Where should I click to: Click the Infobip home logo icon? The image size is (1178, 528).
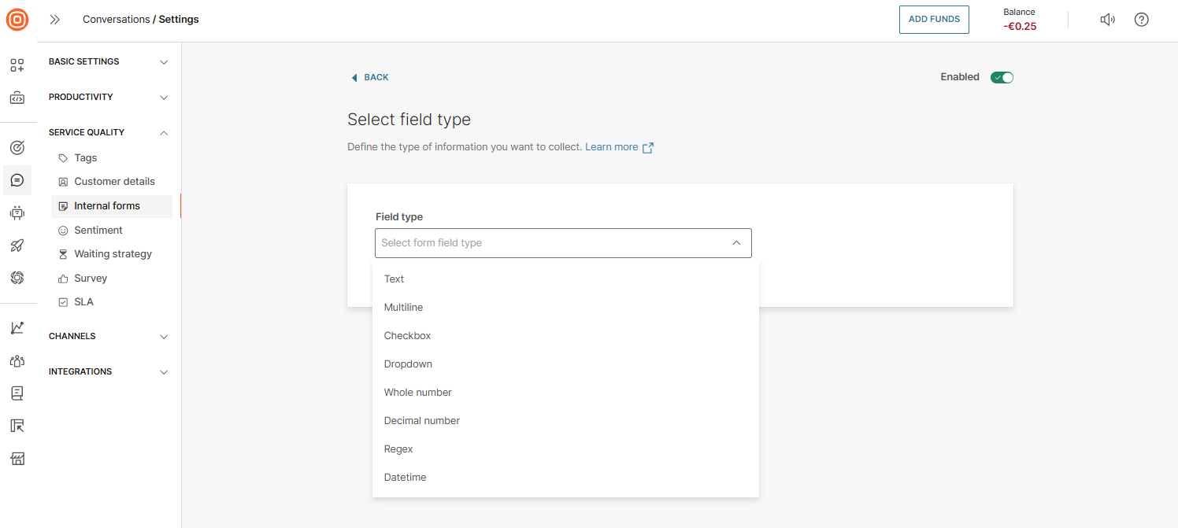[17, 20]
